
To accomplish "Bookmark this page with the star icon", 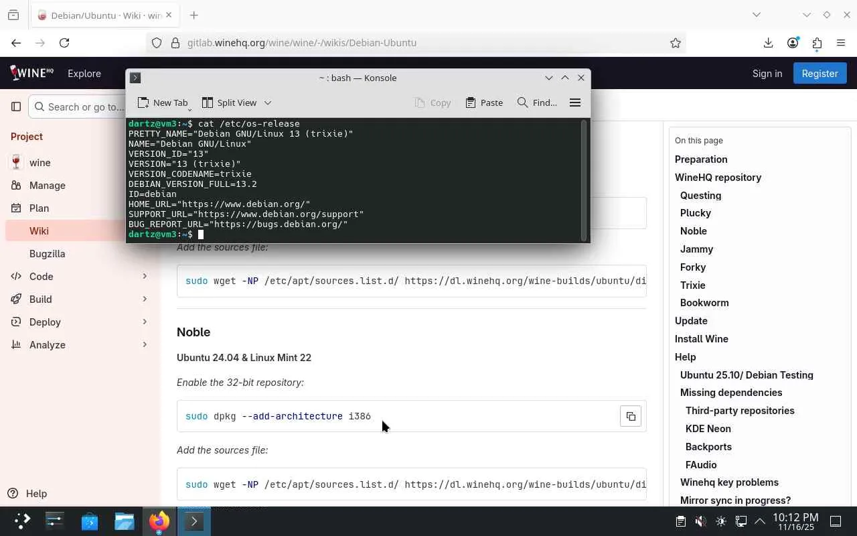I will (676, 43).
